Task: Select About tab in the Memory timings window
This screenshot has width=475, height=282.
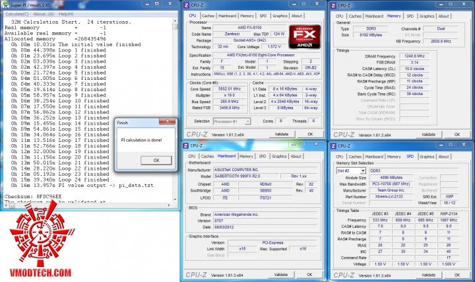Action: click(x=443, y=16)
